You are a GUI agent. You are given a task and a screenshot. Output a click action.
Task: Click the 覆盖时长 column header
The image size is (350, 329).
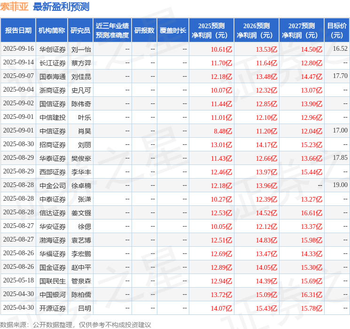click(x=173, y=31)
